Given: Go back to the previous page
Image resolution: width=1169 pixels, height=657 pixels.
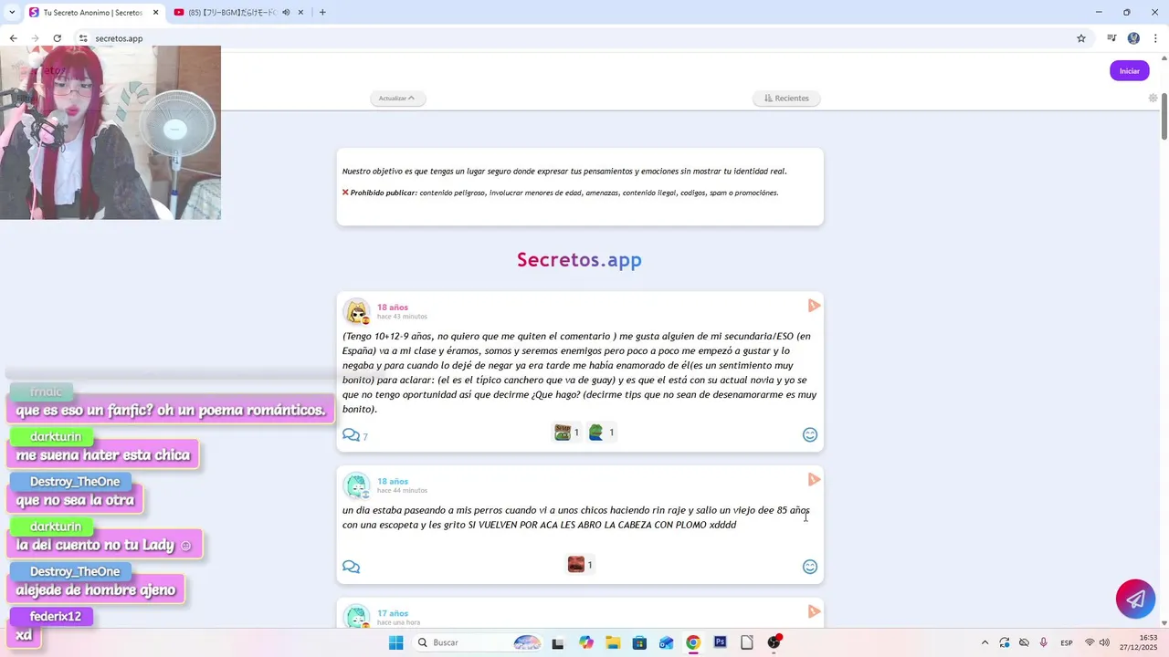Looking at the screenshot, I should 13,38.
